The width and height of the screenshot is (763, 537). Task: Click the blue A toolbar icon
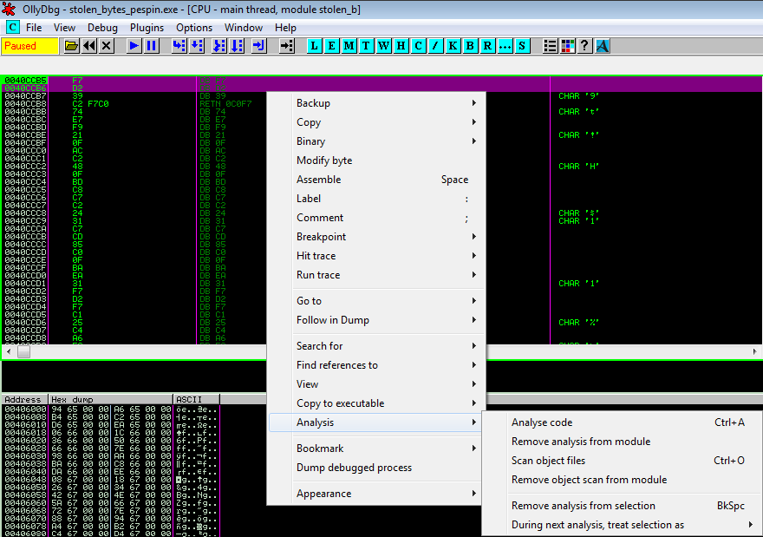603,46
